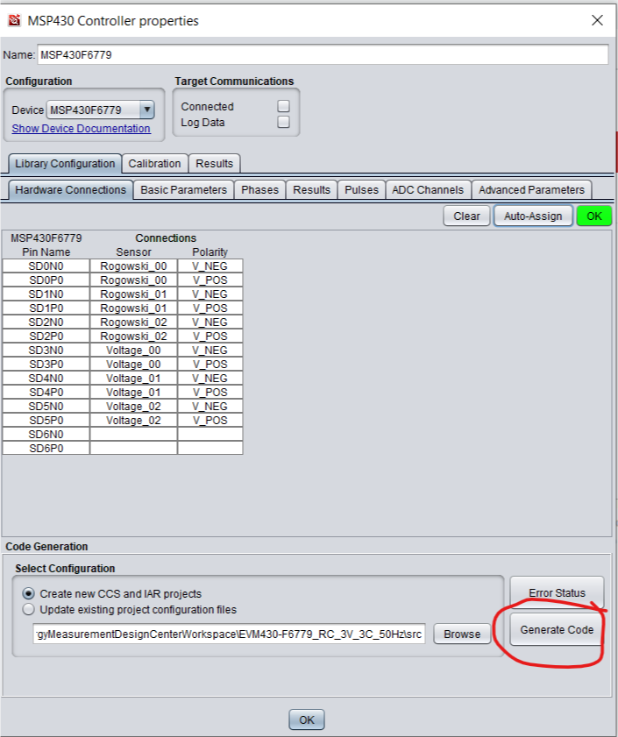Click the Error Status button
This screenshot has height=737, width=618.
coord(557,593)
